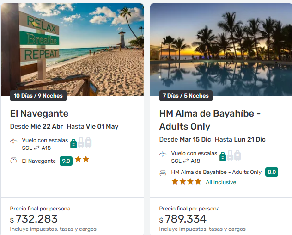Click the bed icon beside HM Alma hotel name
This screenshot has height=235, width=292.
pos(163,173)
